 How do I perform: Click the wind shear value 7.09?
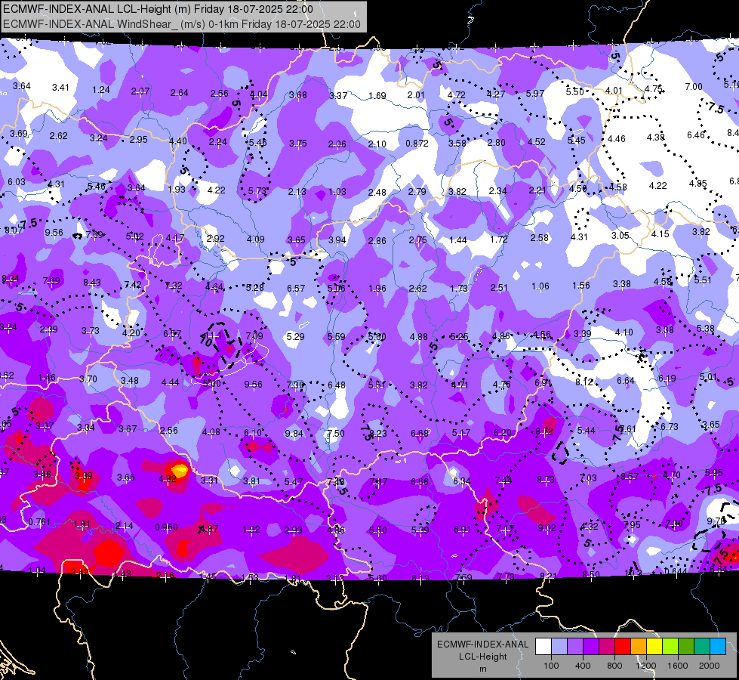[x=254, y=336]
